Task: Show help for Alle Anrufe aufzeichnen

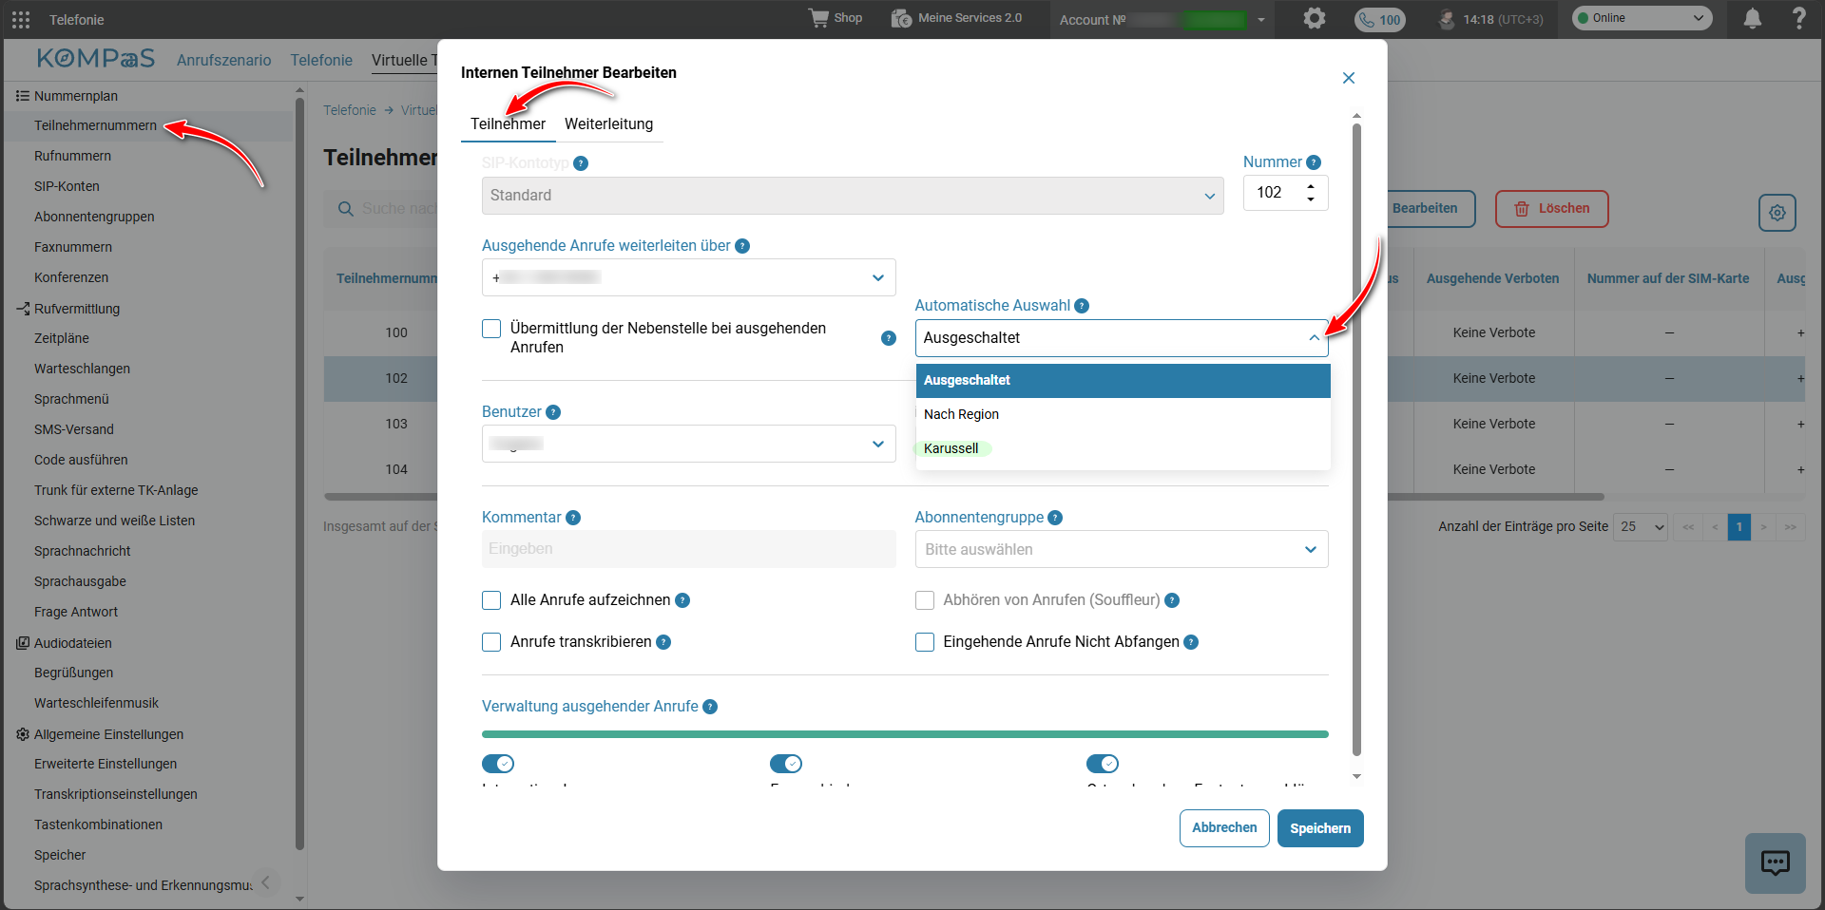Action: point(682,600)
